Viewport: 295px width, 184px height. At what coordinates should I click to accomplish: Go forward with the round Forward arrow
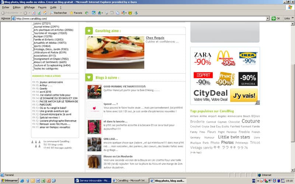coord(25,13)
